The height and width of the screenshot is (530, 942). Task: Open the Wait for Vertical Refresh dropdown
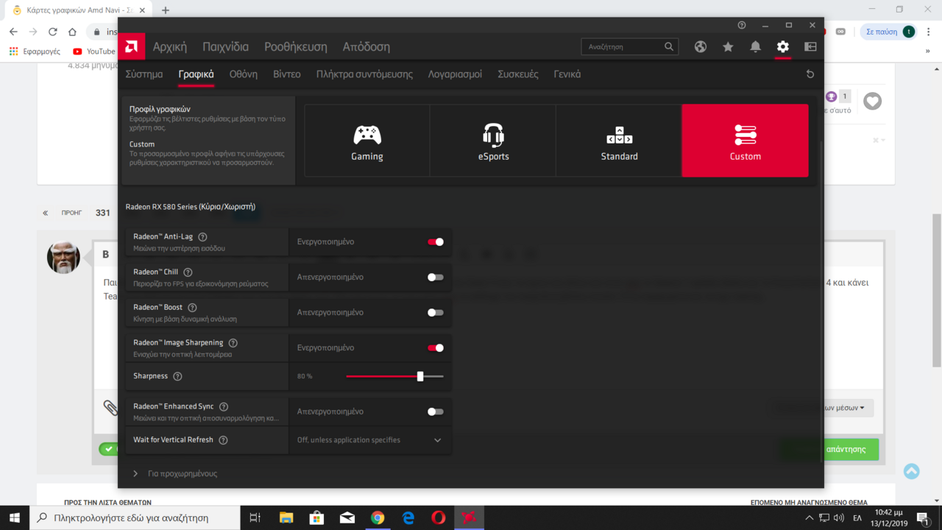point(370,440)
